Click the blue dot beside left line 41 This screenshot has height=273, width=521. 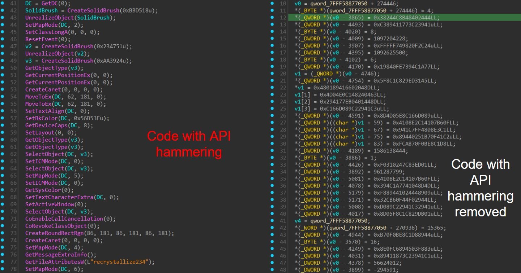coord(3,3)
